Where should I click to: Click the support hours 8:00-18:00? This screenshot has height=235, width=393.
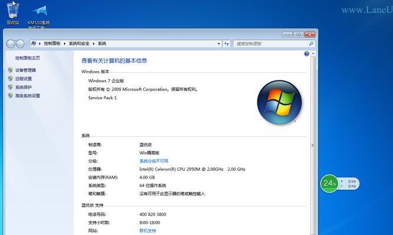150,223
